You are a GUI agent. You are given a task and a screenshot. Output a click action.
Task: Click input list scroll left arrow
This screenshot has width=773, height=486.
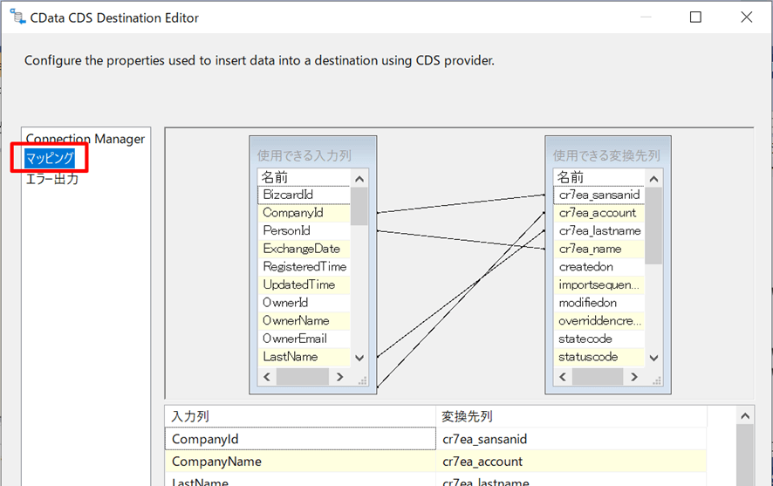(x=267, y=377)
